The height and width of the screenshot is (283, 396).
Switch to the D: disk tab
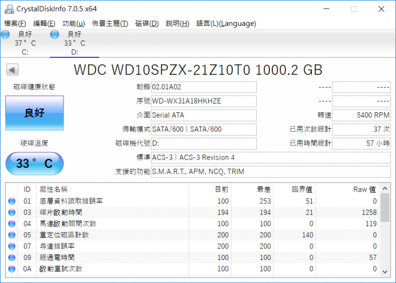coord(74,43)
